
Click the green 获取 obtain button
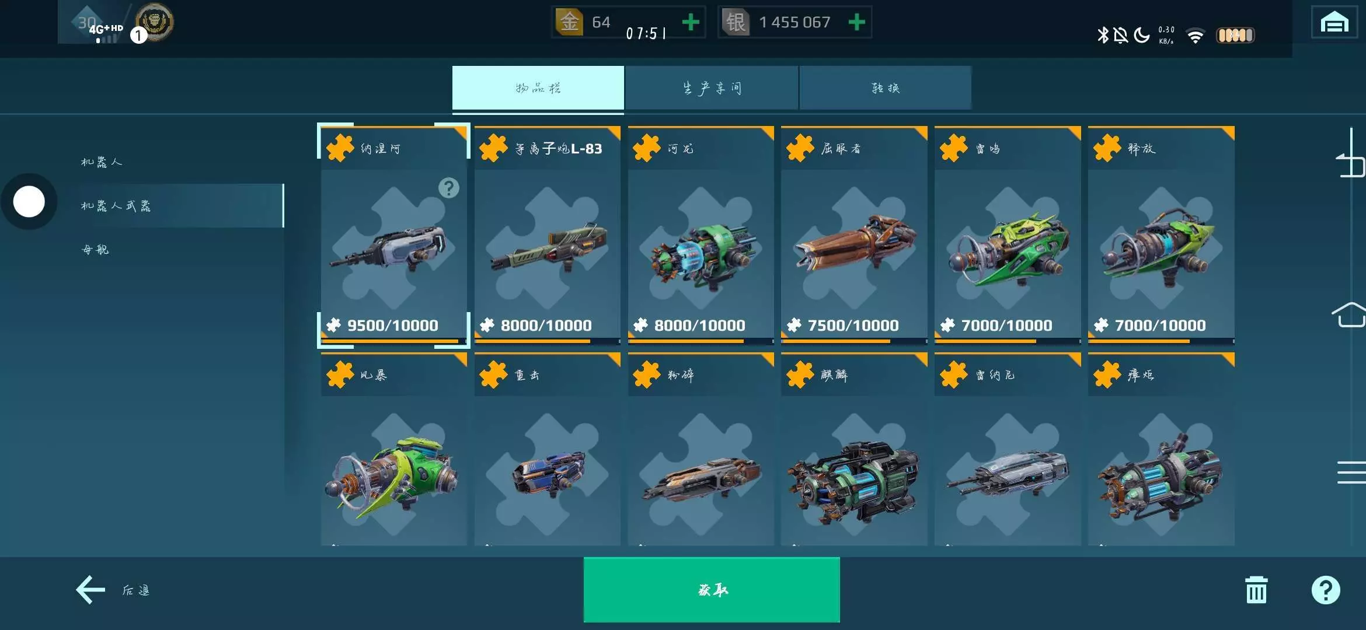click(712, 590)
